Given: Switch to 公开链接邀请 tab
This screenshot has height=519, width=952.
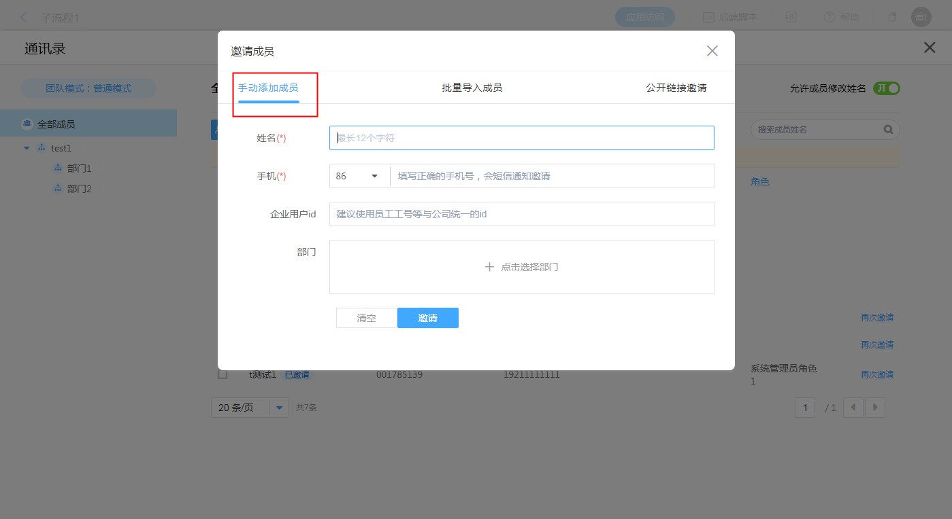Looking at the screenshot, I should (676, 88).
